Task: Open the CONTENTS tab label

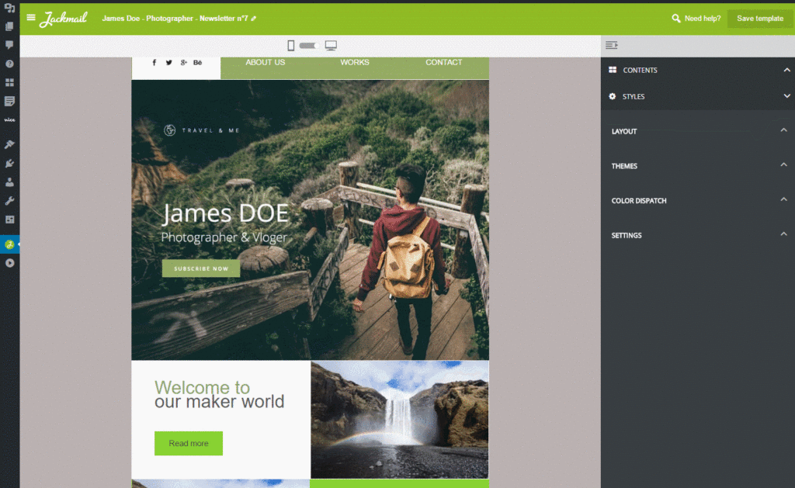Action: coord(640,71)
